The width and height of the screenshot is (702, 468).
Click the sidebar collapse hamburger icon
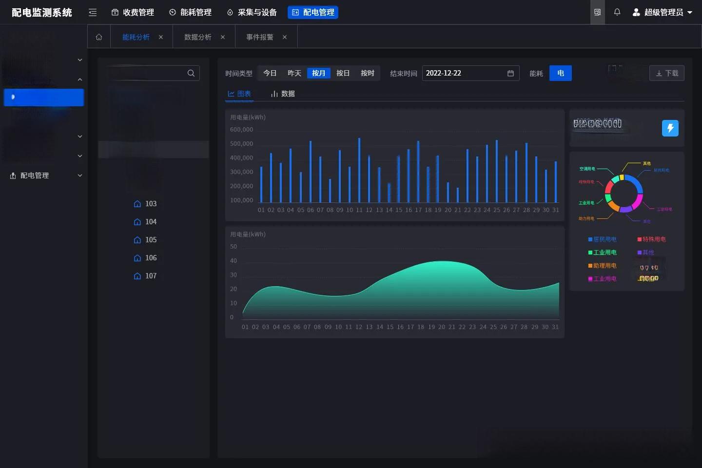[93, 13]
